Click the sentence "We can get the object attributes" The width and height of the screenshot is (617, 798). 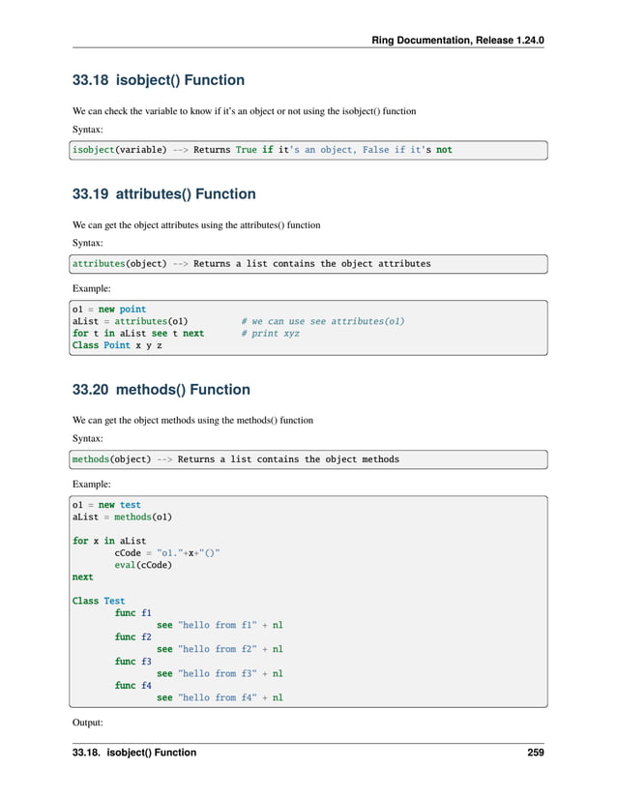point(196,225)
